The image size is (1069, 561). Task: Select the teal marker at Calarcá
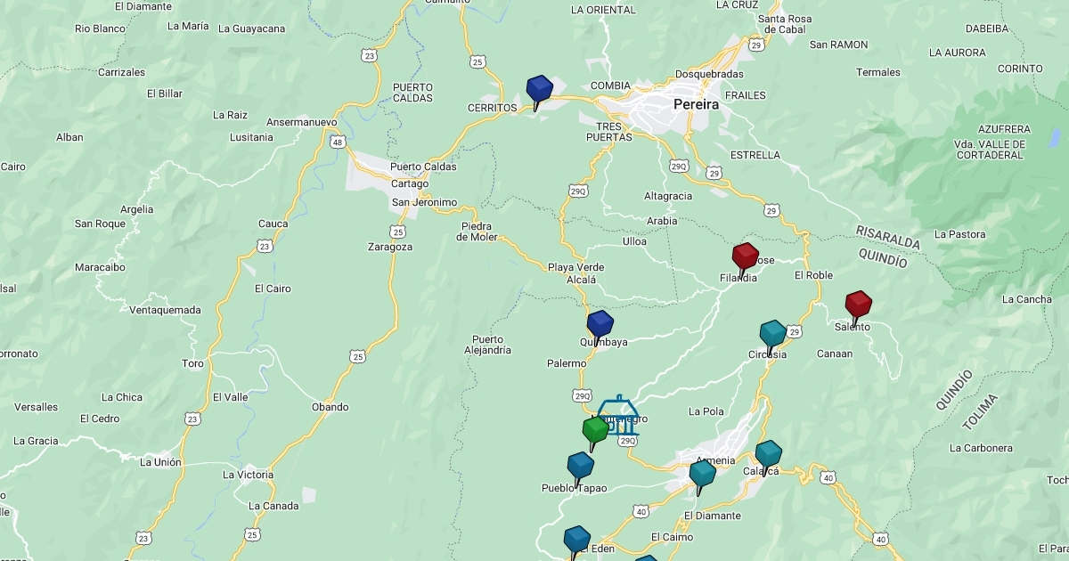[768, 456]
